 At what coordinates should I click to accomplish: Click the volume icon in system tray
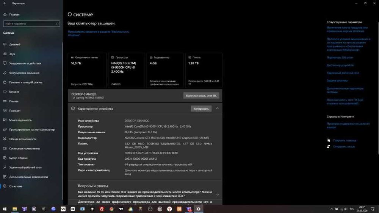pyautogui.click(x=345, y=209)
